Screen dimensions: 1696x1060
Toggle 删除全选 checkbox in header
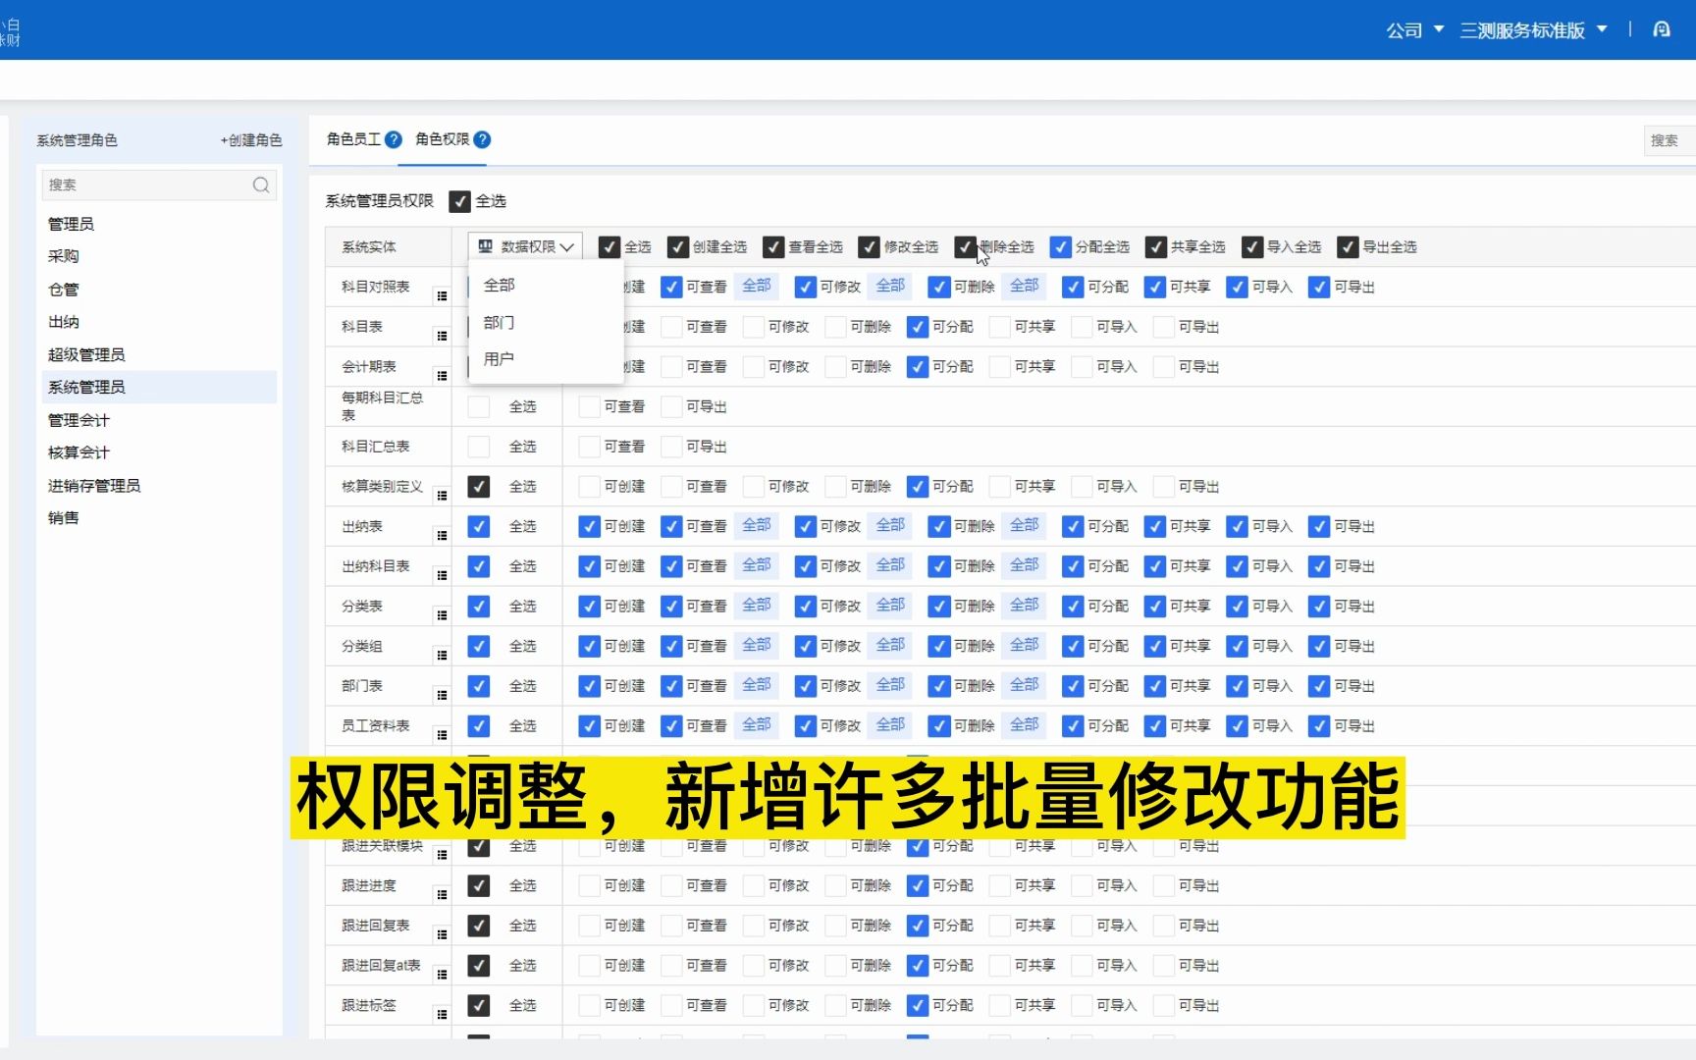point(965,246)
